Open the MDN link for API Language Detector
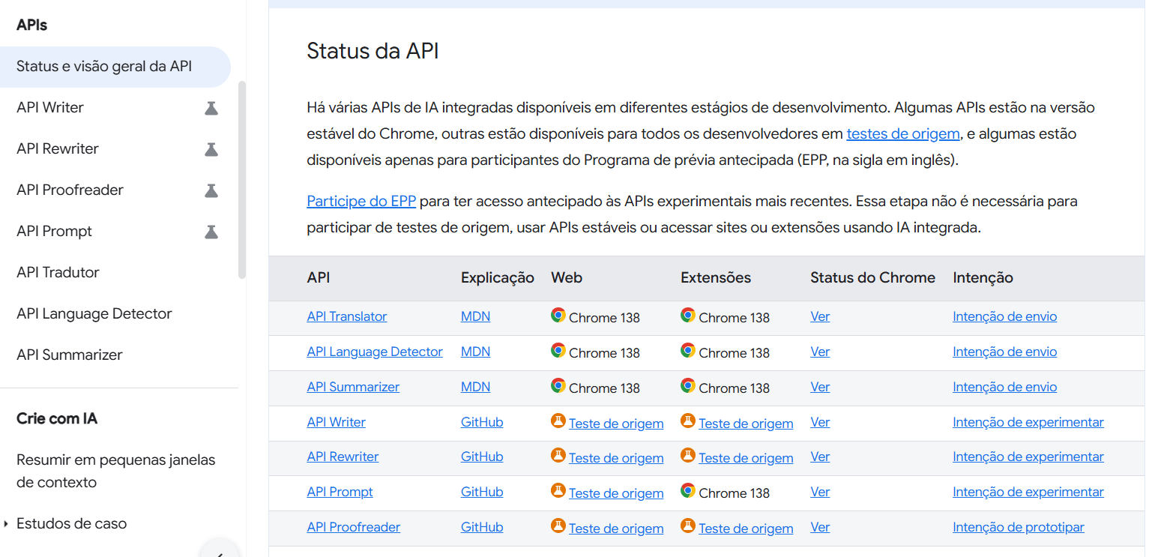The width and height of the screenshot is (1161, 557). click(475, 352)
